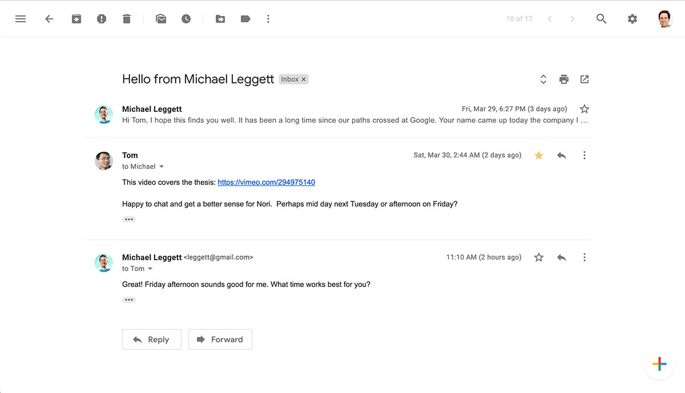Image resolution: width=685 pixels, height=393 pixels.
Task: Open the conversation in a new window
Action: point(584,79)
